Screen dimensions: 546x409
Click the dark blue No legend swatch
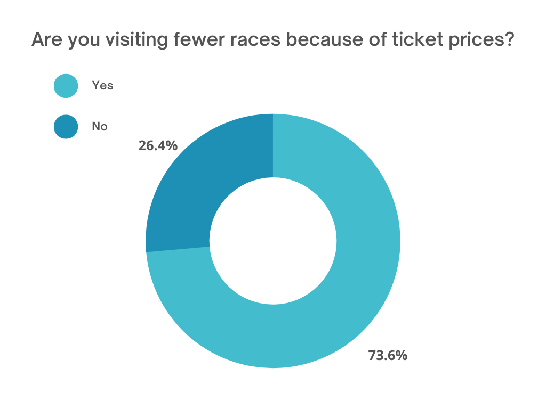pos(66,127)
